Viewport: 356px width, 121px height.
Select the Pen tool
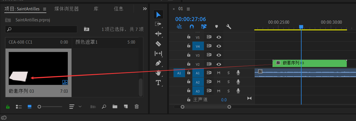(x=158, y=63)
